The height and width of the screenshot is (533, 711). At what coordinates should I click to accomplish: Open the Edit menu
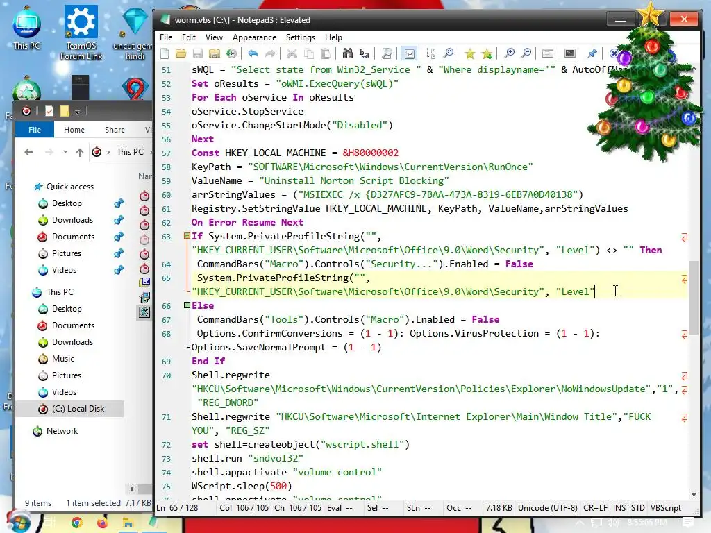189,37
